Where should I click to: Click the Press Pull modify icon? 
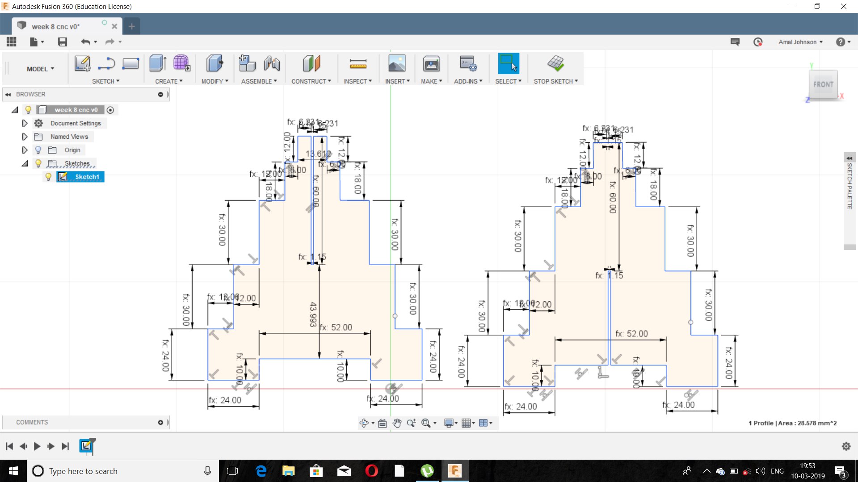tap(214, 63)
